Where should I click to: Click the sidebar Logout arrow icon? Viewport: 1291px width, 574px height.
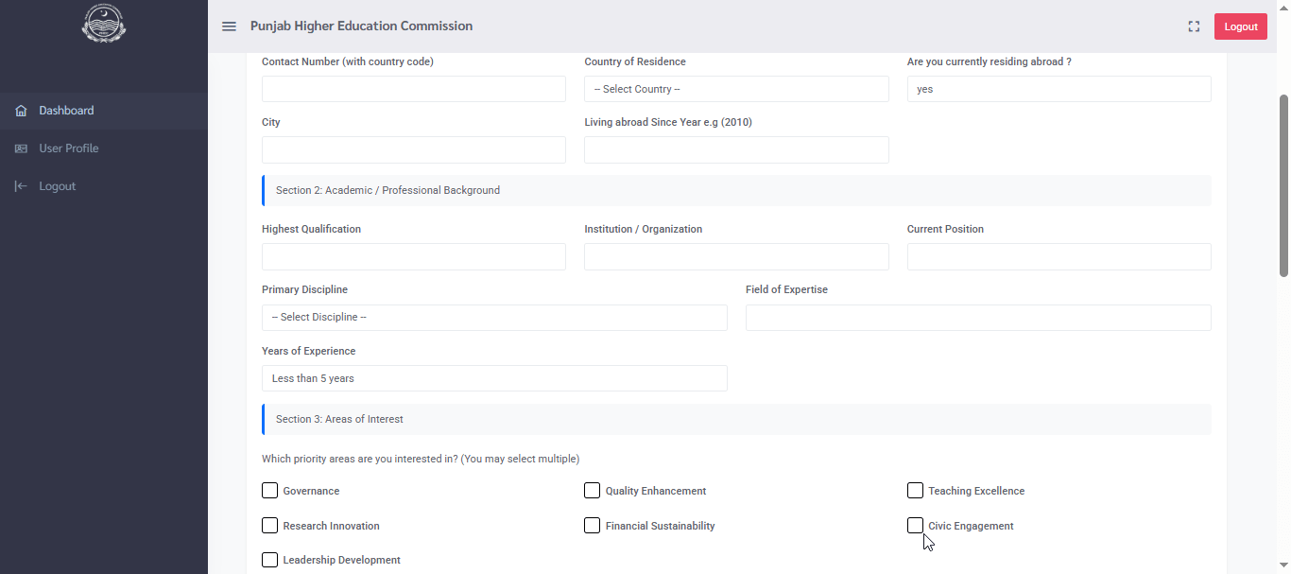pyautogui.click(x=21, y=186)
